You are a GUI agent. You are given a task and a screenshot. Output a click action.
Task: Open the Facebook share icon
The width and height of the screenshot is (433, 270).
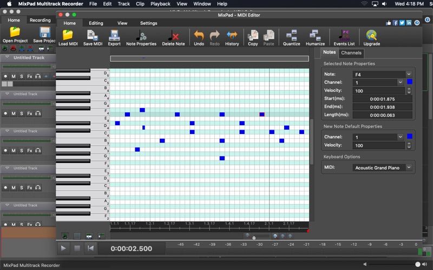coord(395,23)
